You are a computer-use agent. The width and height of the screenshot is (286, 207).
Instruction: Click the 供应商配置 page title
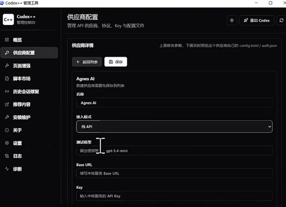[83, 17]
